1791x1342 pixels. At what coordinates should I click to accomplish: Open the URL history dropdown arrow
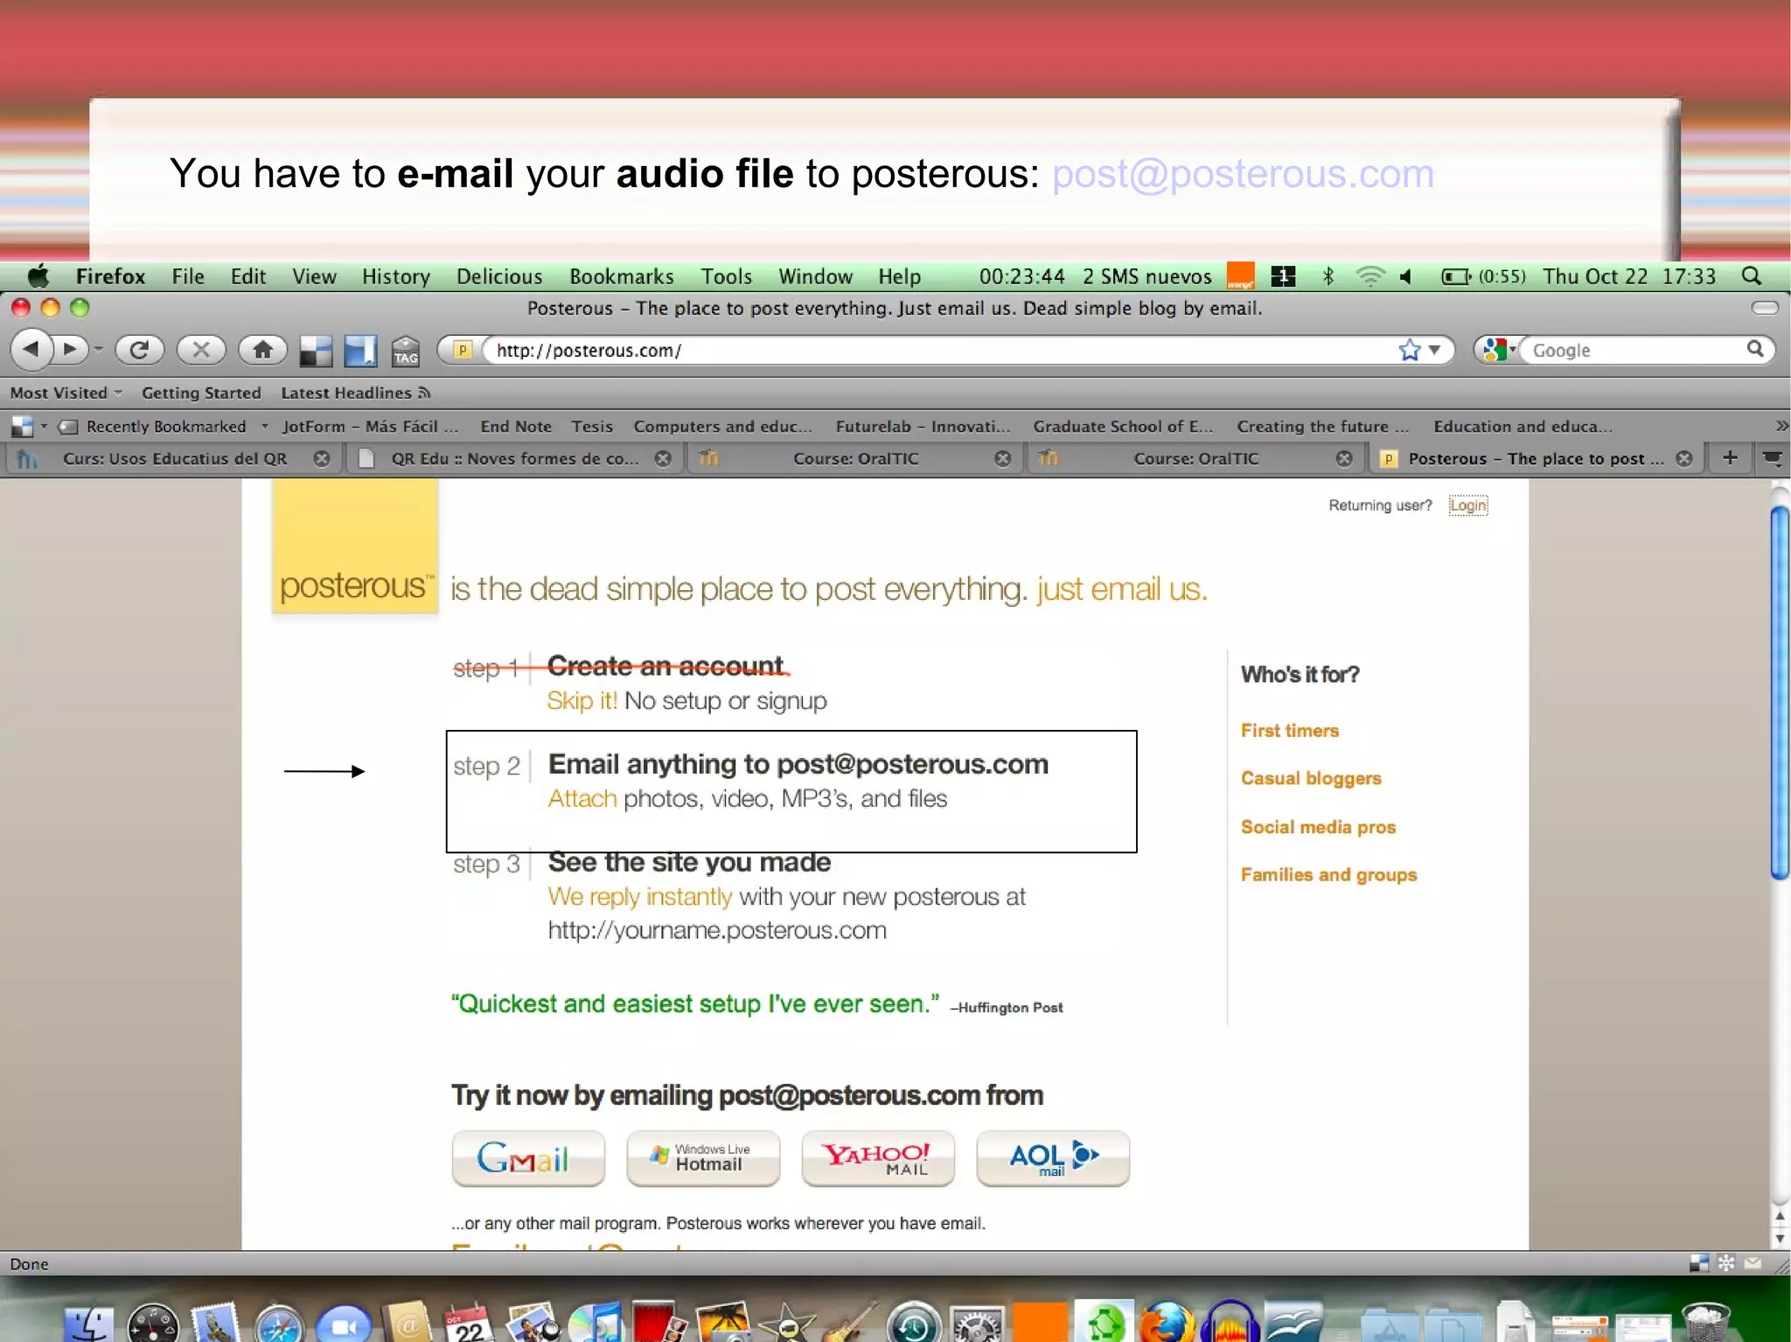[1434, 350]
